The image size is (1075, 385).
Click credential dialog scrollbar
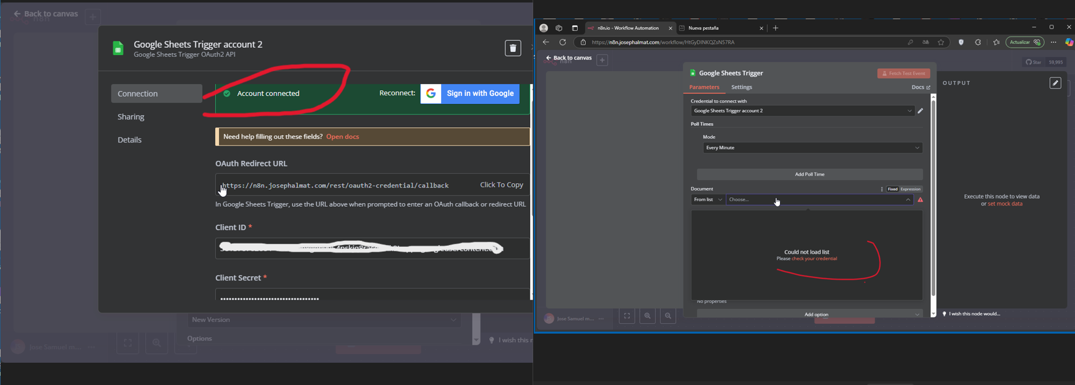pos(531,192)
